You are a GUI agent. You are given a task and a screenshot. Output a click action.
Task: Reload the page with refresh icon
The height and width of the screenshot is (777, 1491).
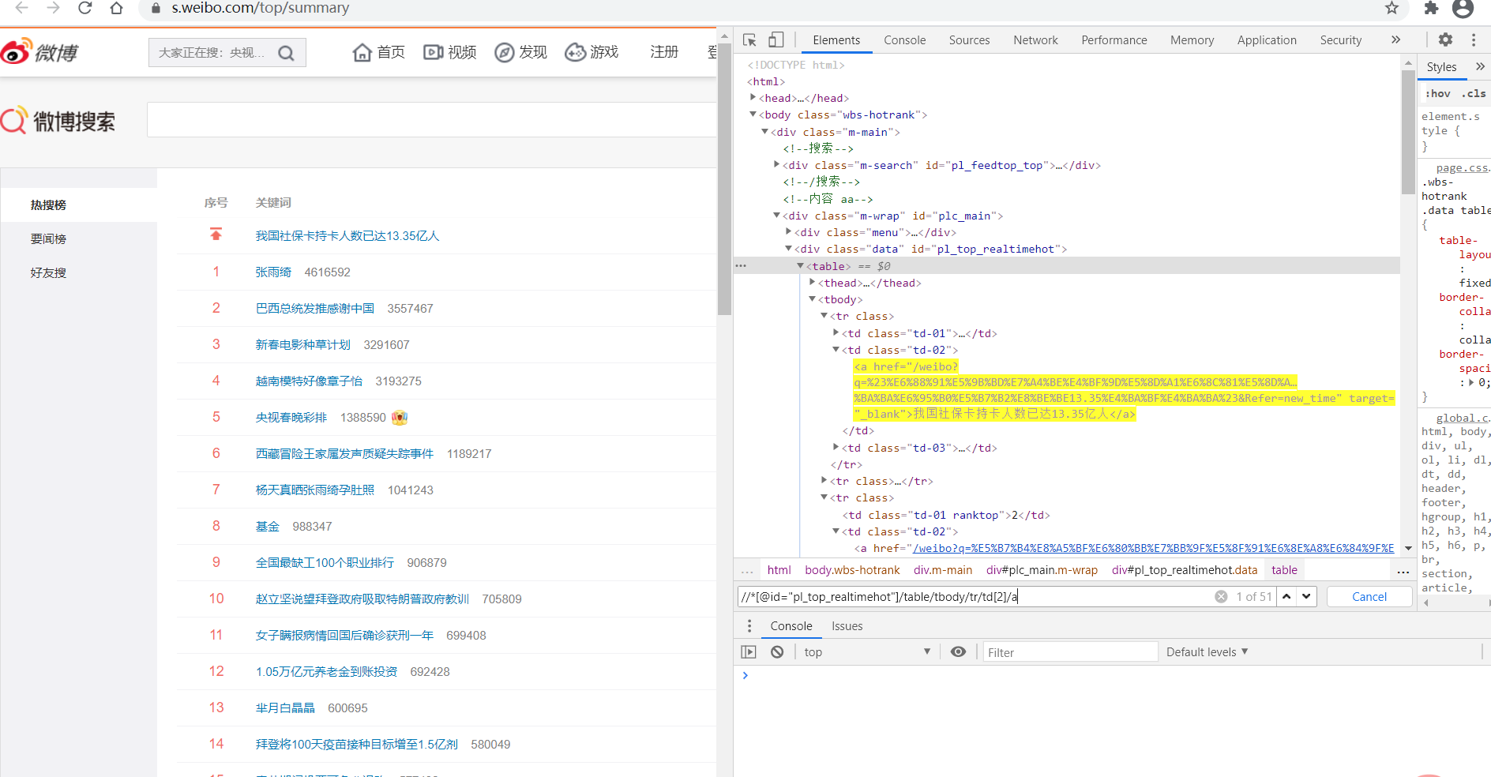click(85, 8)
